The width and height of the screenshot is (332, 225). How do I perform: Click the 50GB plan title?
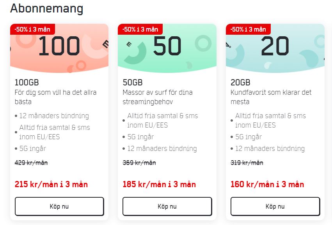(x=133, y=83)
